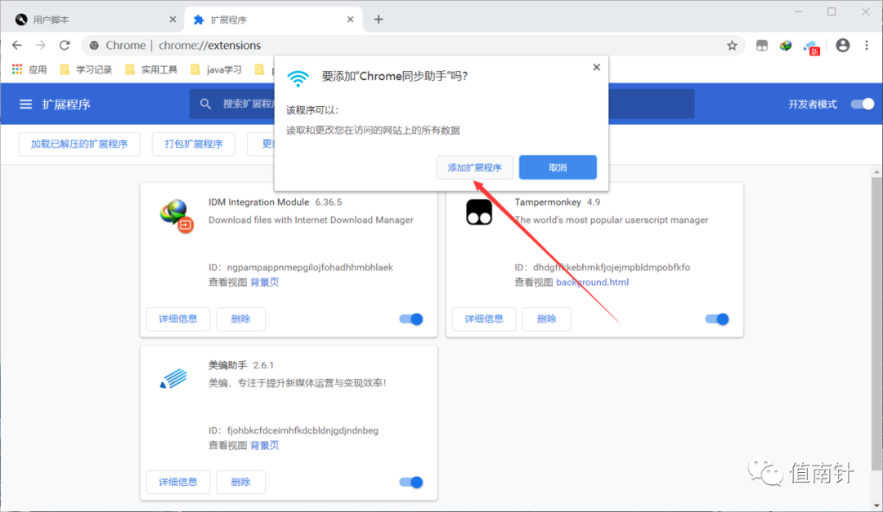
Task: Open a new tab with the plus button
Action: tap(379, 20)
